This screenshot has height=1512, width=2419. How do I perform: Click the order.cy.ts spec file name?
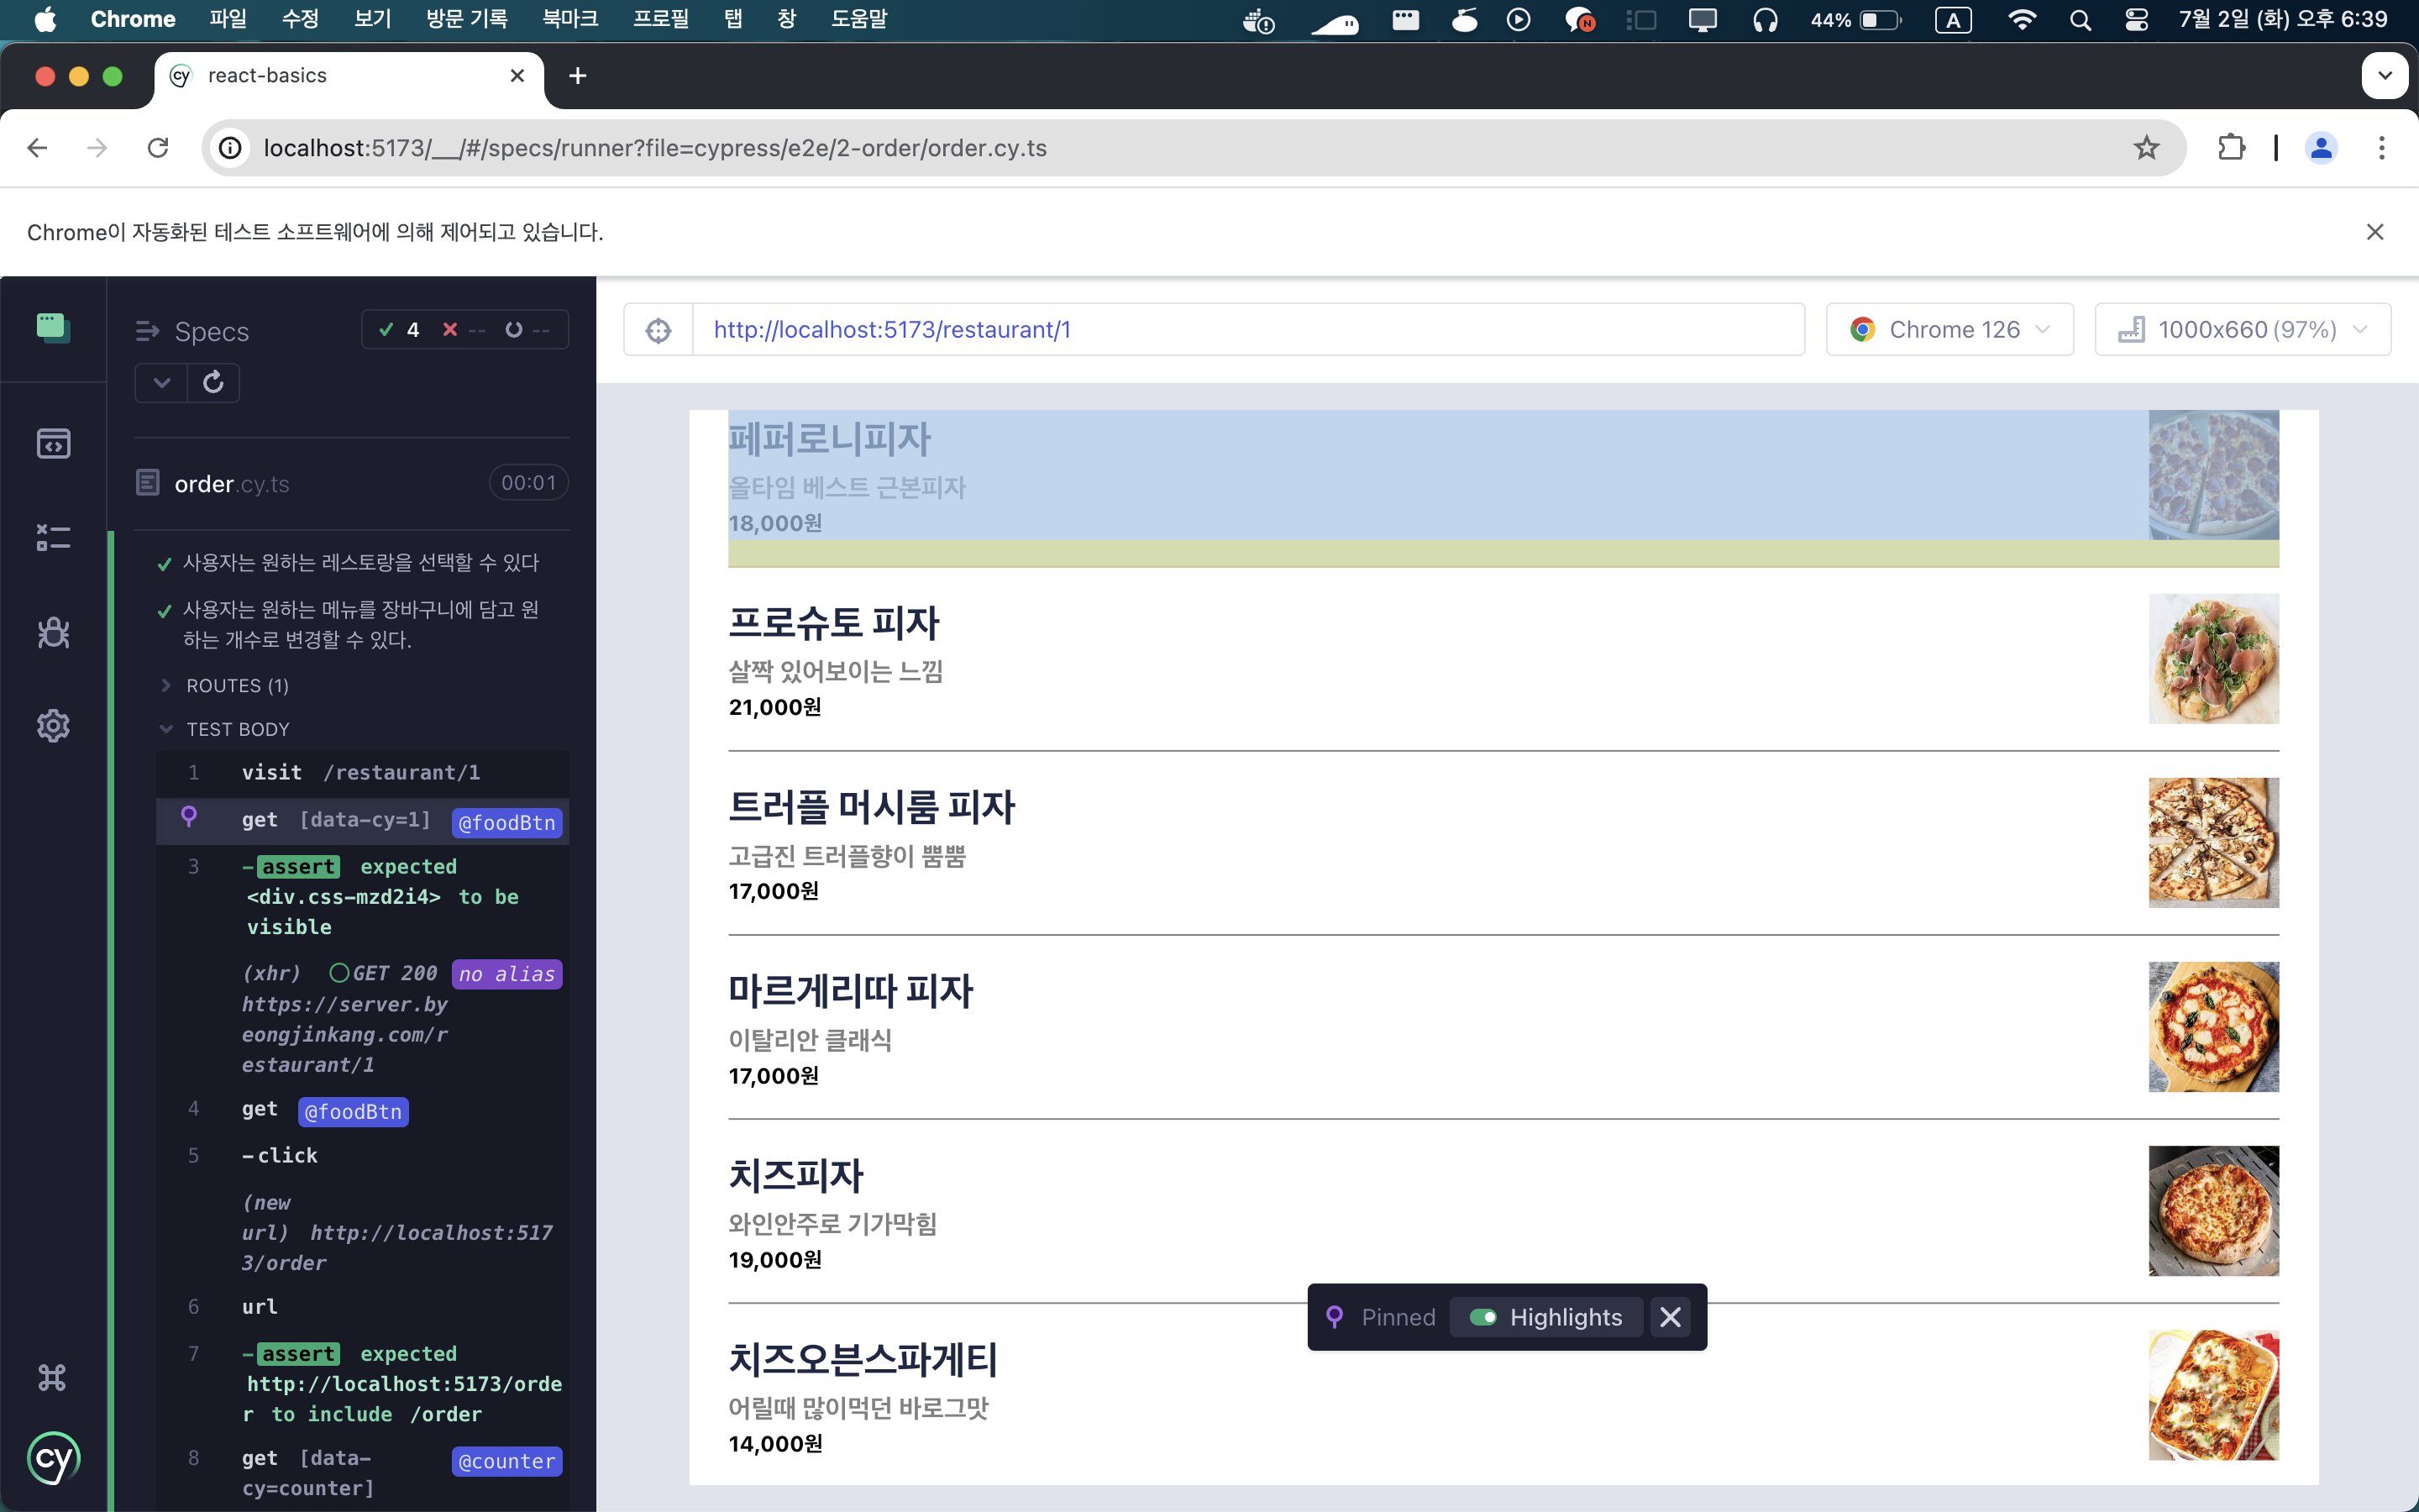tap(232, 484)
